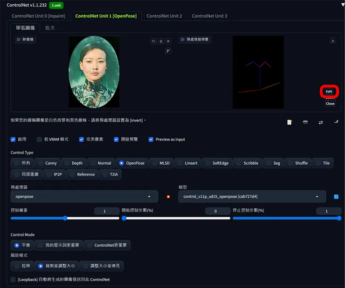
Task: Click the notepad new canvas icon
Action: point(290,122)
